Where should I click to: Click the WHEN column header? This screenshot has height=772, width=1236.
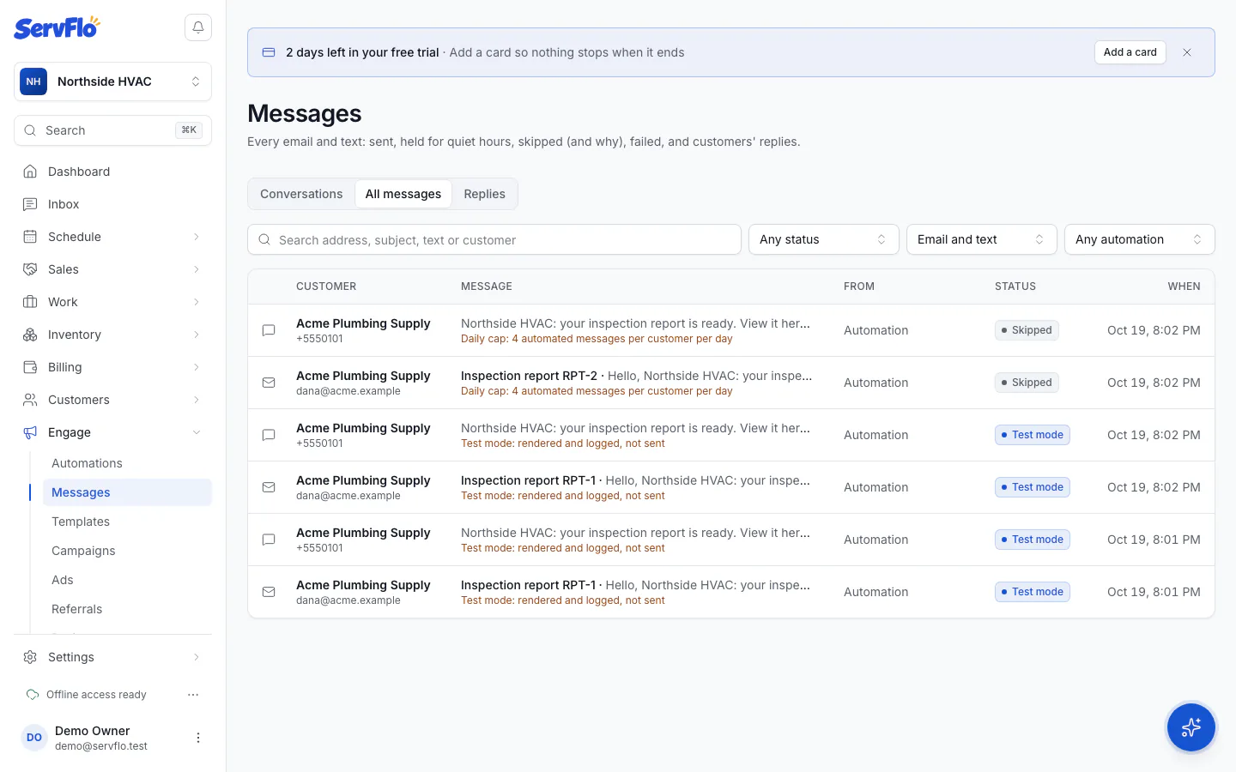click(x=1184, y=286)
